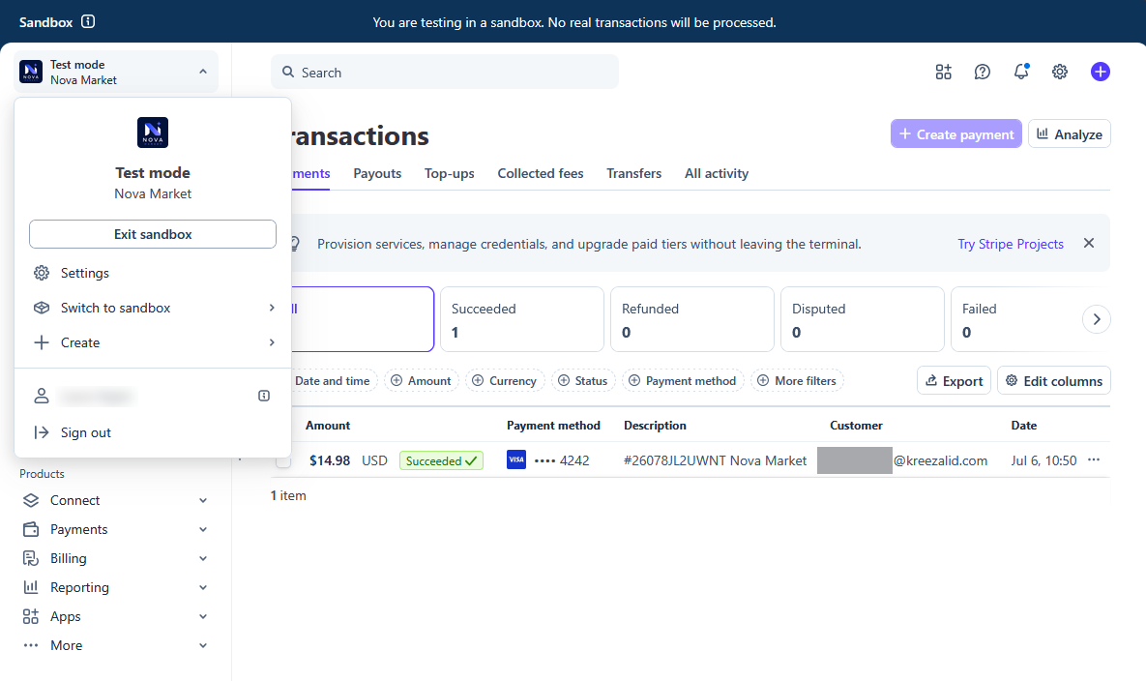Open the apps grid icon in header

coord(944,72)
